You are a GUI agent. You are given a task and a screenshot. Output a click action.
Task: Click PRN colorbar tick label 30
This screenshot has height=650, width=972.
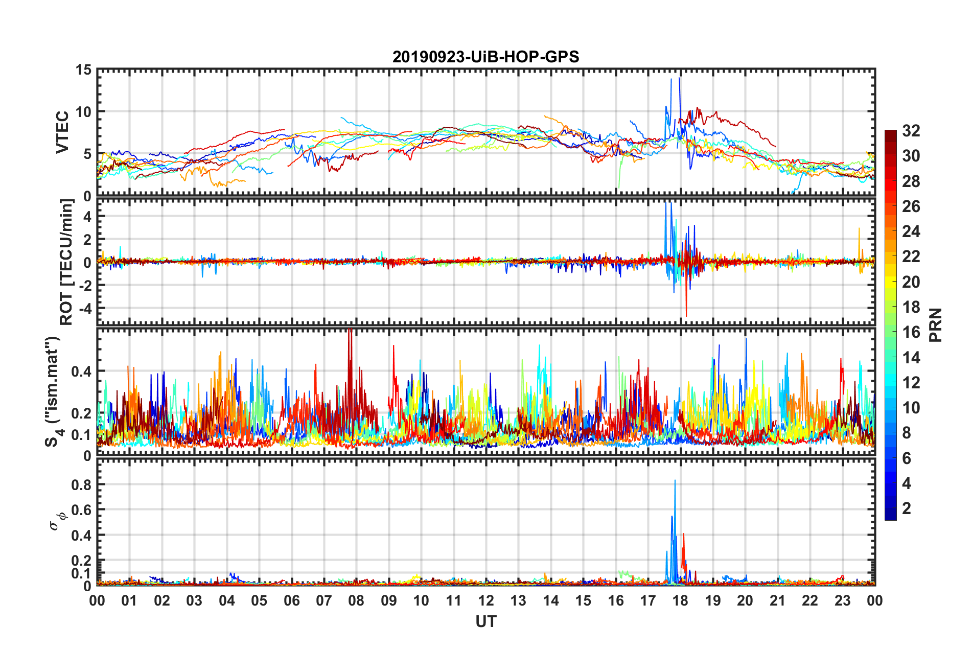coord(911,156)
